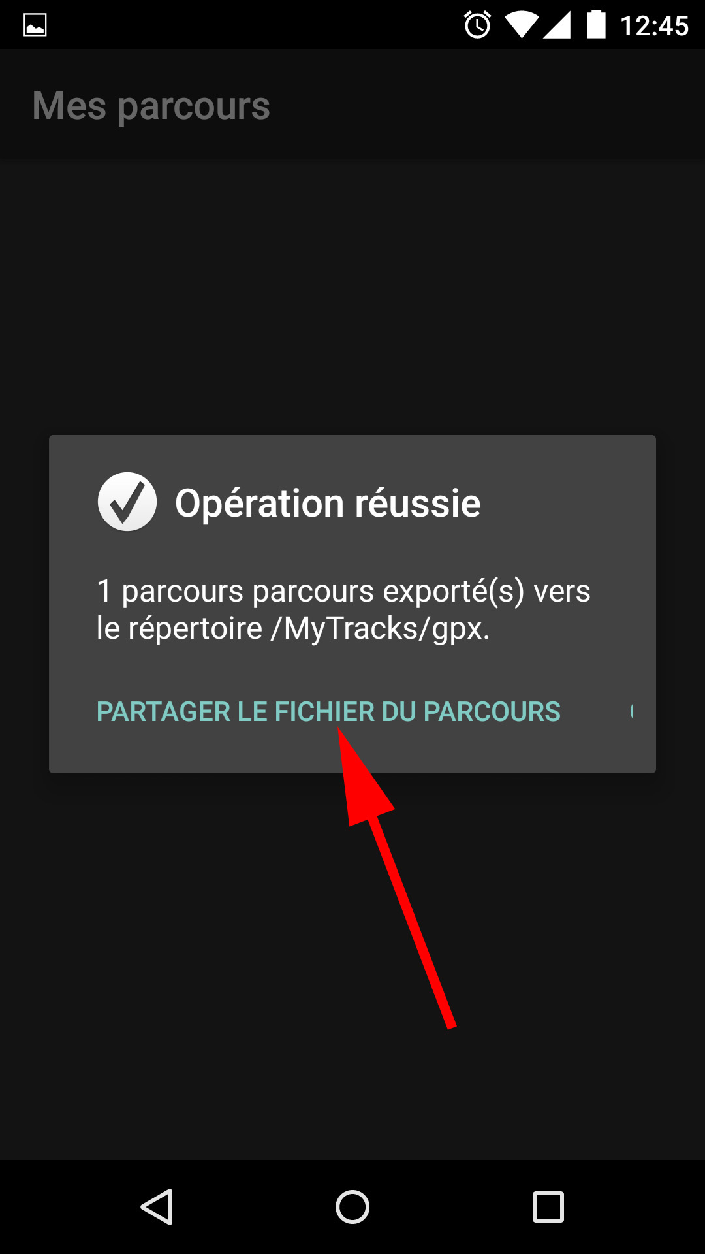
Task: Click Partager le fichier du parcours
Action: point(328,712)
